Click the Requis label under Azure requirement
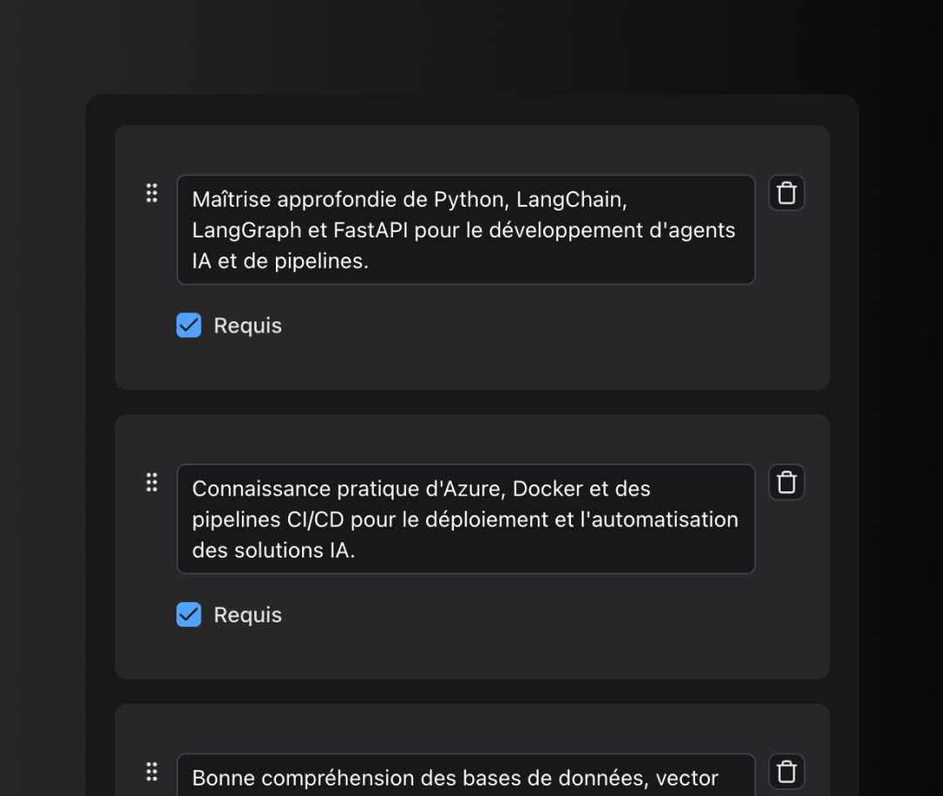The width and height of the screenshot is (943, 796). (248, 614)
